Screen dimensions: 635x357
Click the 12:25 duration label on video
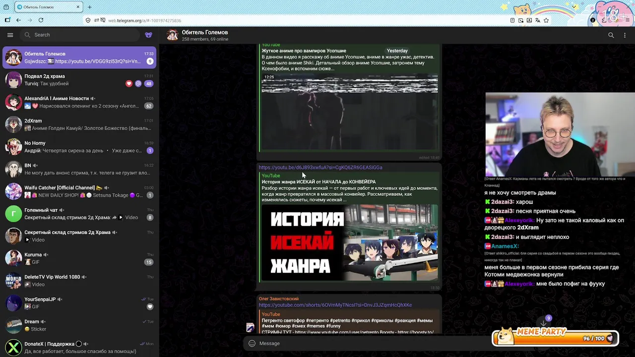click(x=269, y=77)
